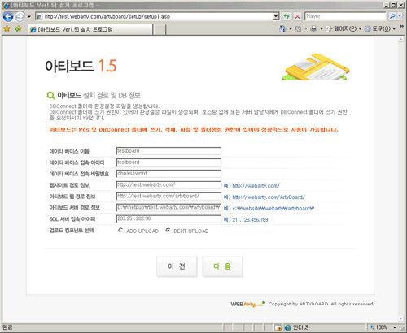The height and width of the screenshot is (333, 407).
Task: Open a new blank tab
Action: coord(160,29)
